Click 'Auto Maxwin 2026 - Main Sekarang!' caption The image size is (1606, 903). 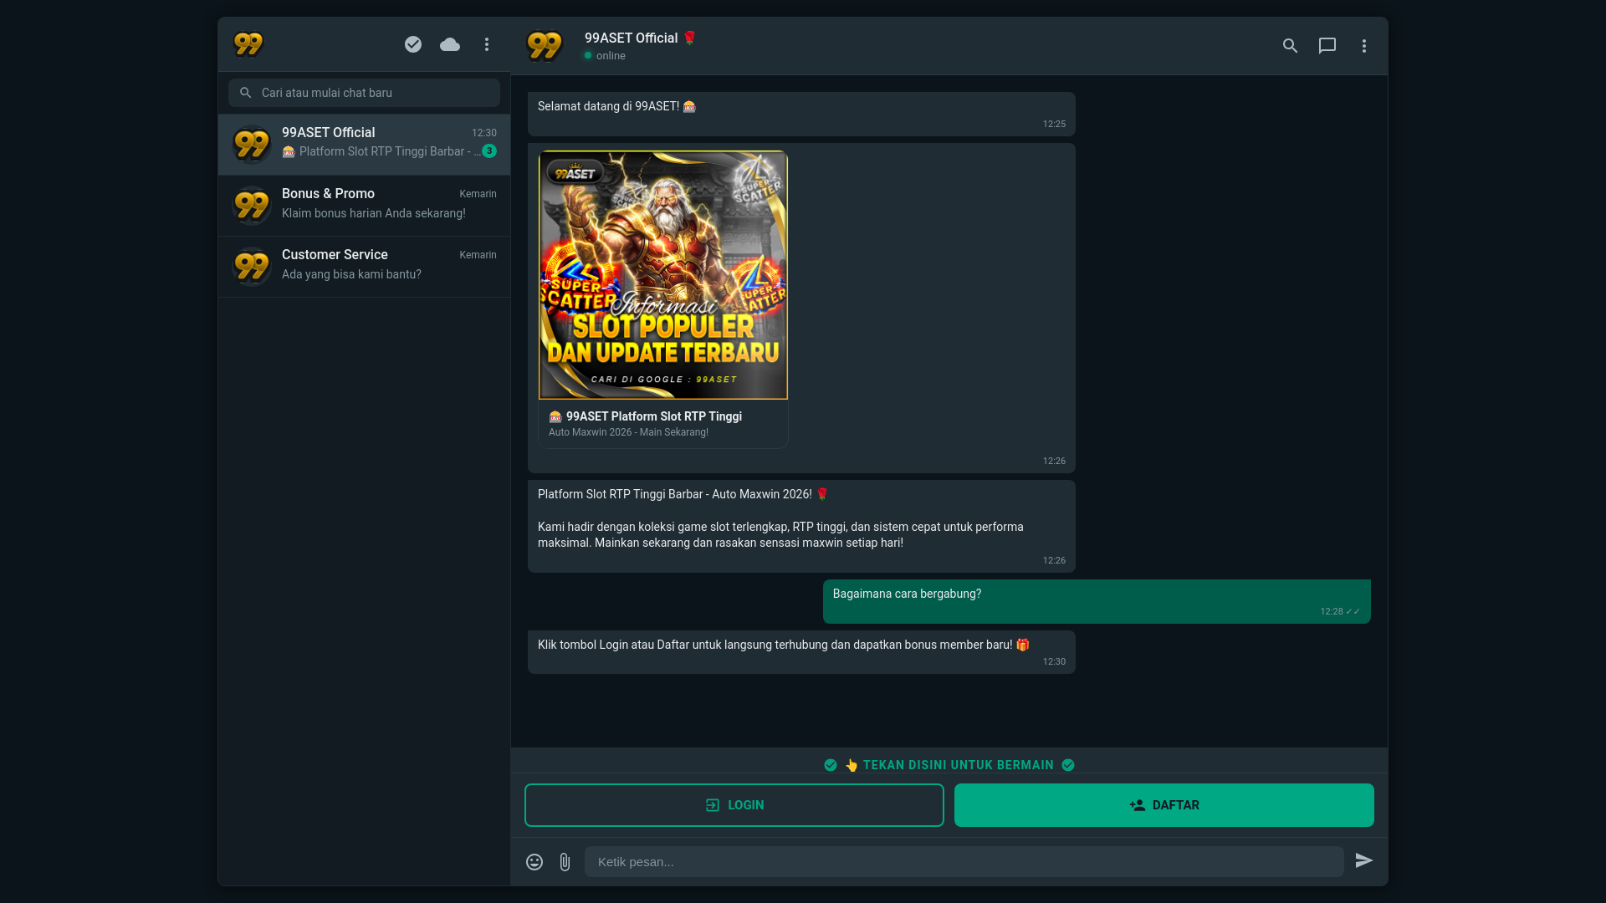coord(628,432)
